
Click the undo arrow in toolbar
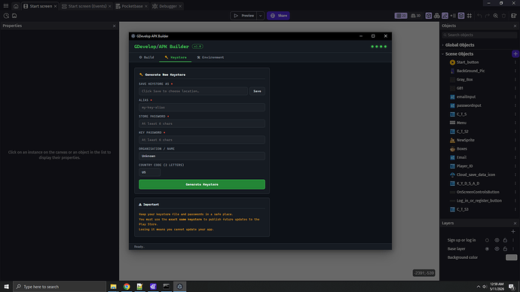pyautogui.click(x=479, y=16)
